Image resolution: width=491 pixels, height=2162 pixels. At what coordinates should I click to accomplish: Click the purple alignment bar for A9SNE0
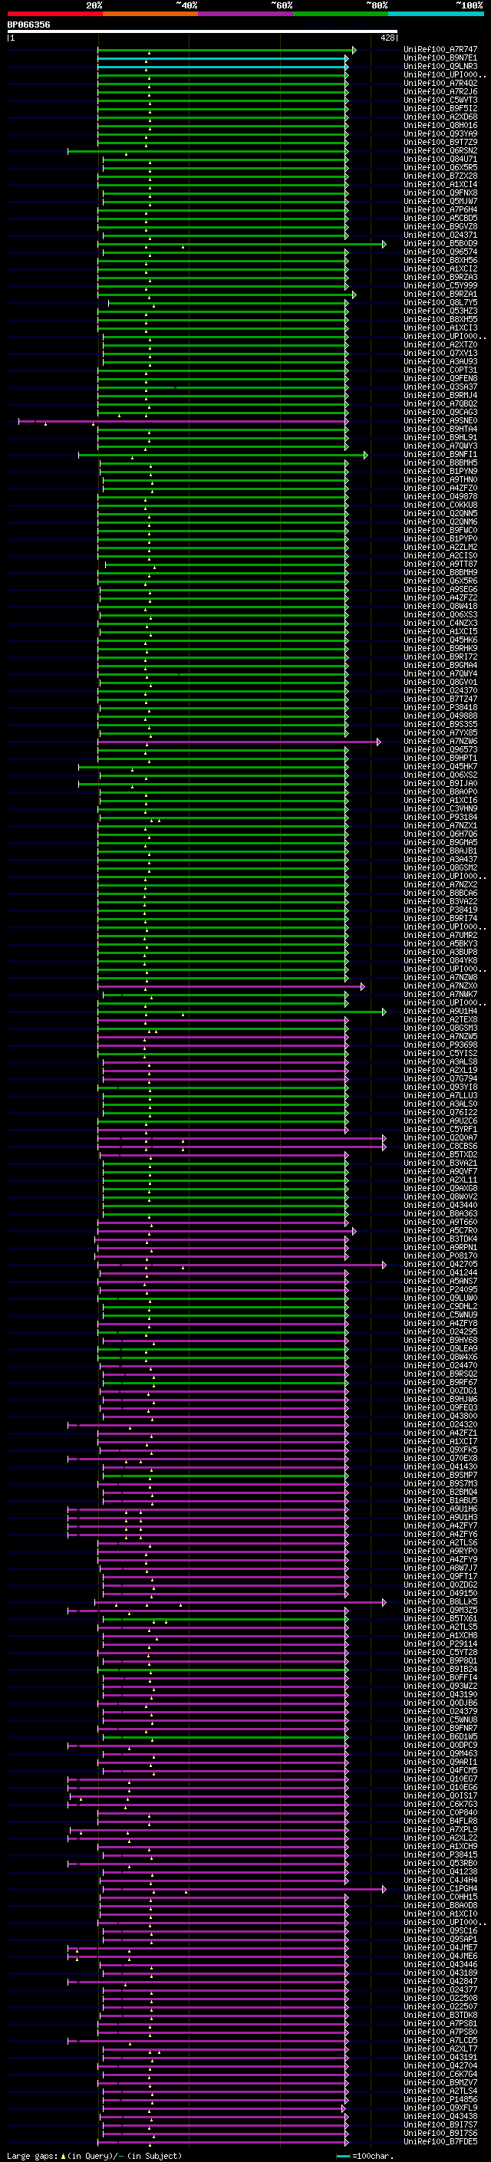183,421
